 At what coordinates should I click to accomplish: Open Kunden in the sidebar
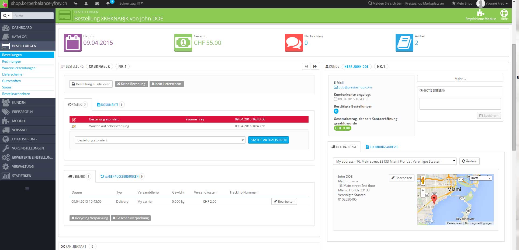(x=27, y=103)
